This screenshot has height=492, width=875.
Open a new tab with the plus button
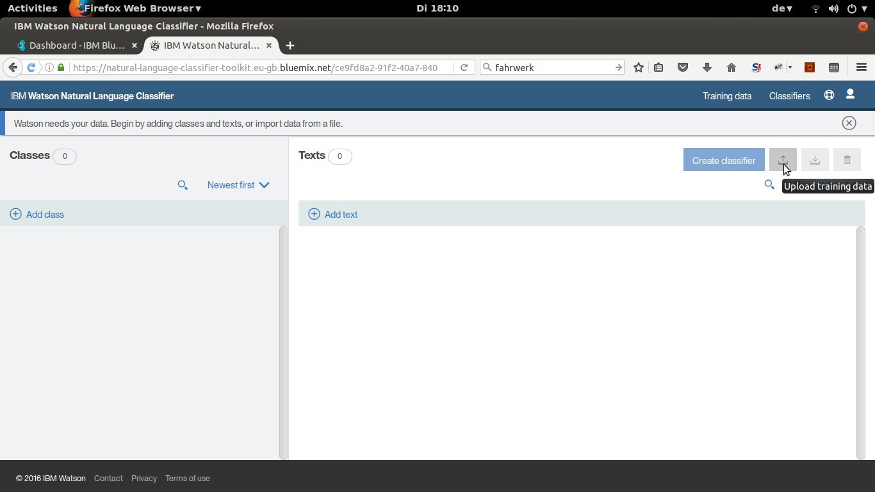tap(290, 45)
